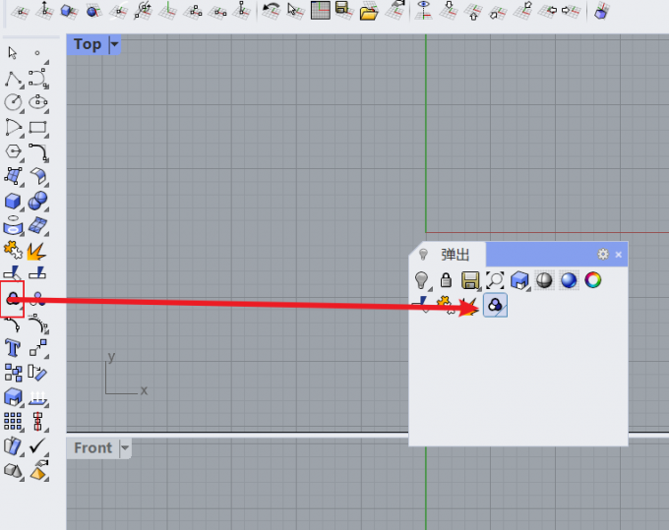Choose the single Point tool

(37, 53)
